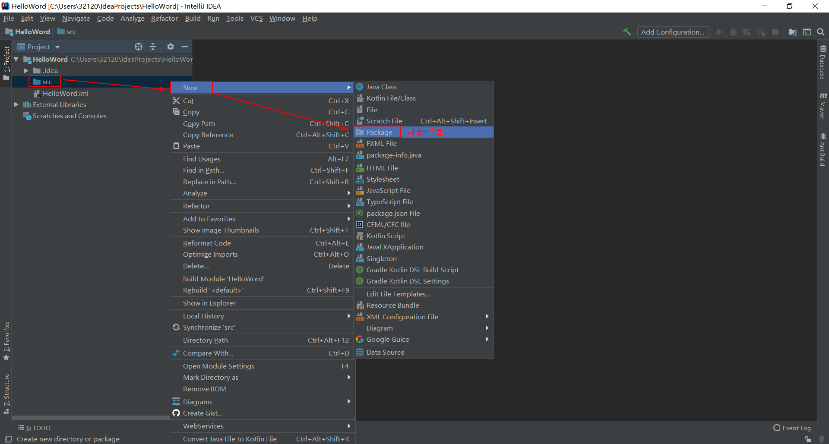Hide the Project panel with minus icon
This screenshot has height=444, width=829.
(x=185, y=47)
